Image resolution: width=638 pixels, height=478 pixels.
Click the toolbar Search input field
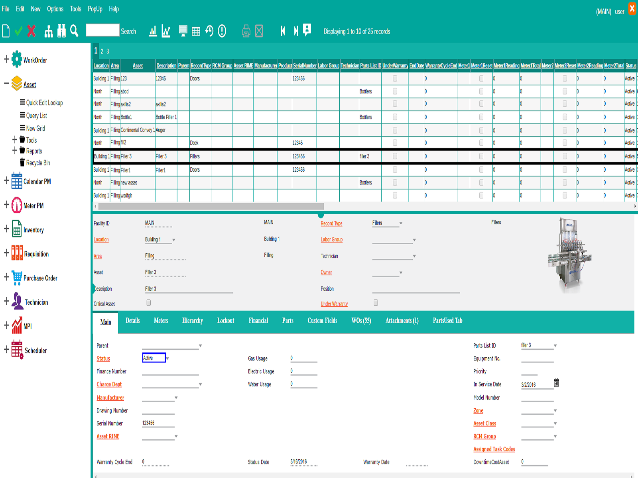[x=102, y=30]
